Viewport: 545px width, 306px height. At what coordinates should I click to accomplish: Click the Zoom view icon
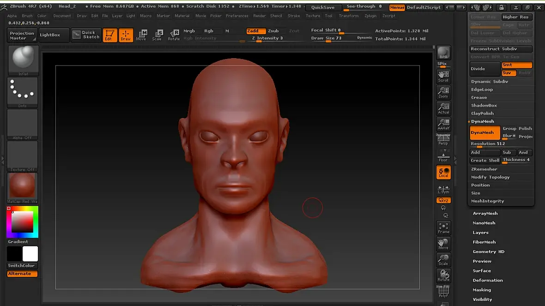click(443, 92)
